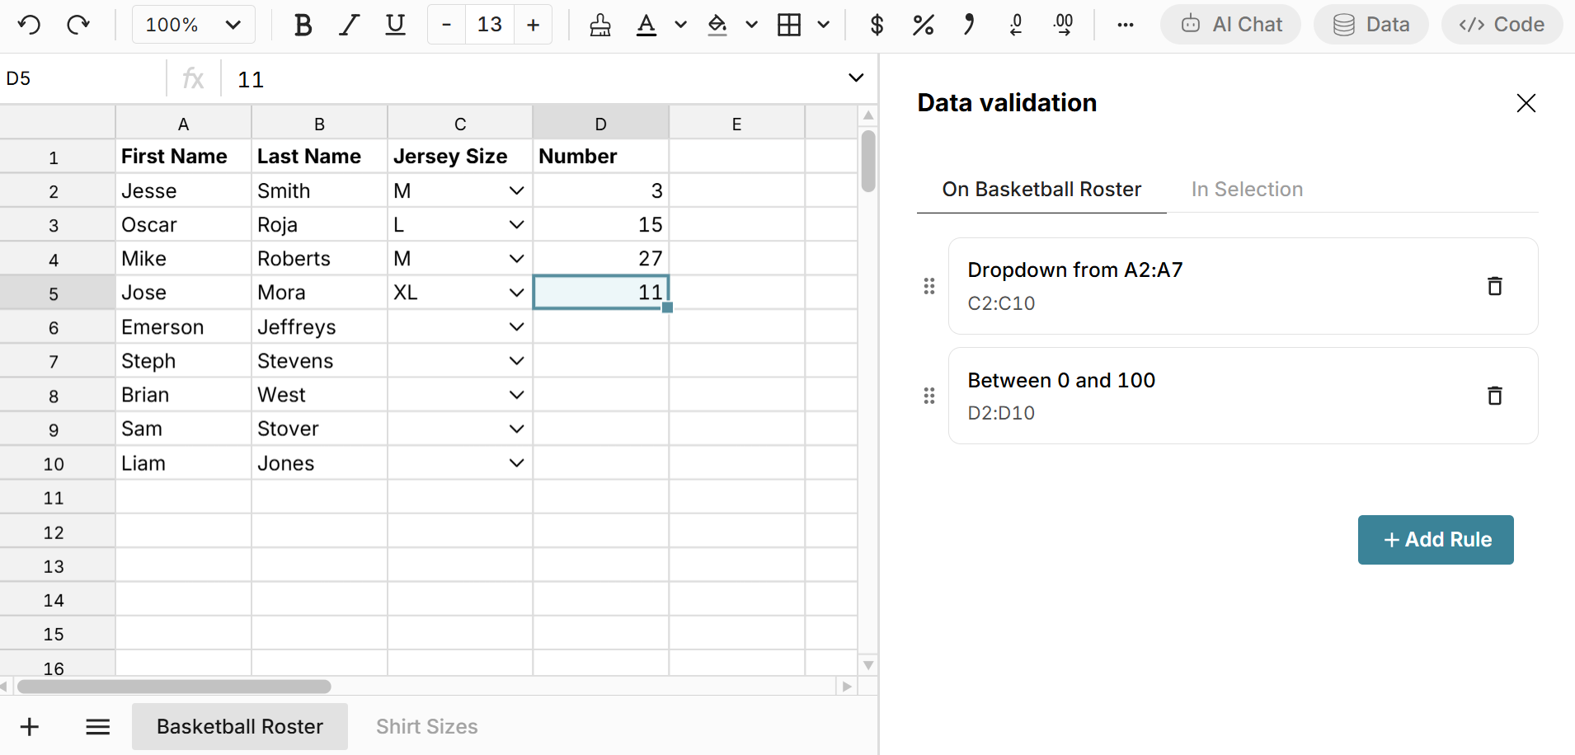Viewport: 1575px width, 755px height.
Task: Switch to the Shirt Sizes sheet
Action: pyautogui.click(x=426, y=726)
